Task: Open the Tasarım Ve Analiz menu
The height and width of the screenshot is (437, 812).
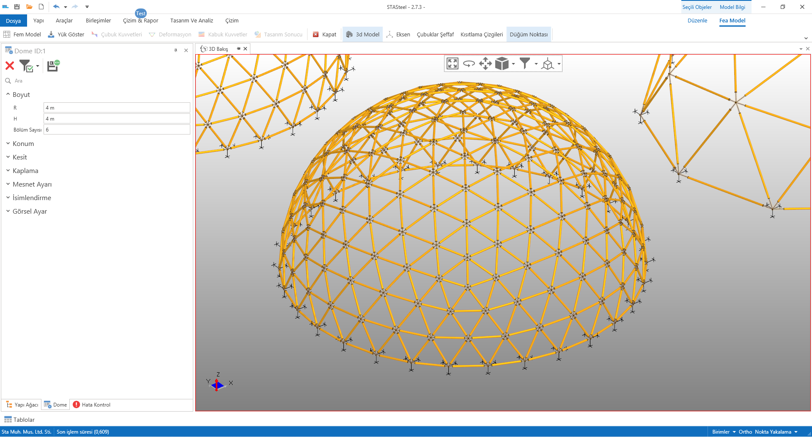Action: pyautogui.click(x=192, y=21)
